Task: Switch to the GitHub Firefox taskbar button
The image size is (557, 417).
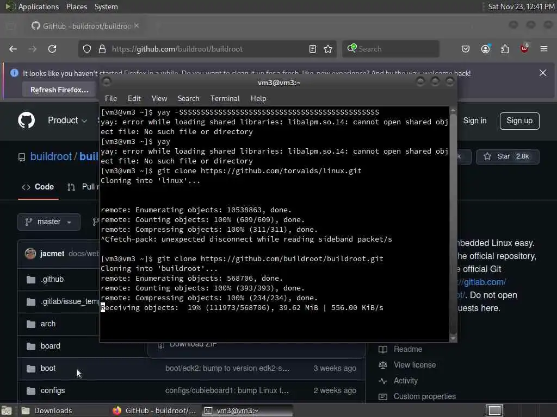Action: [154, 410]
